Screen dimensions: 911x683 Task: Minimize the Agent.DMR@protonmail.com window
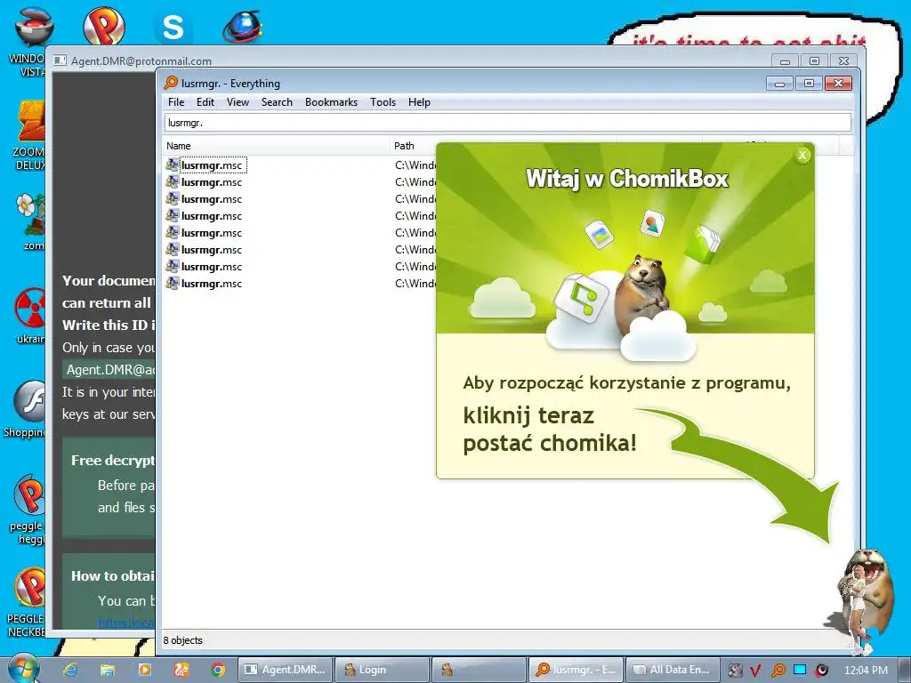point(785,60)
